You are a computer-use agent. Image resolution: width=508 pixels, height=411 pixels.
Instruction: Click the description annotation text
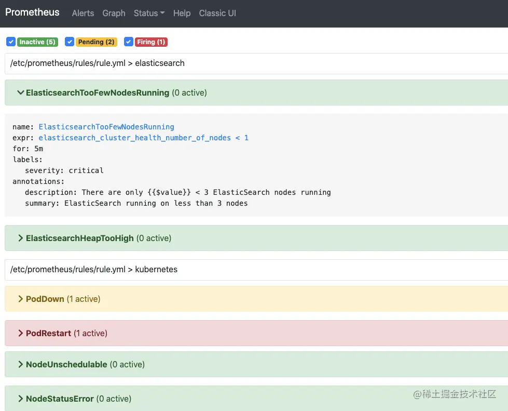[x=178, y=192]
